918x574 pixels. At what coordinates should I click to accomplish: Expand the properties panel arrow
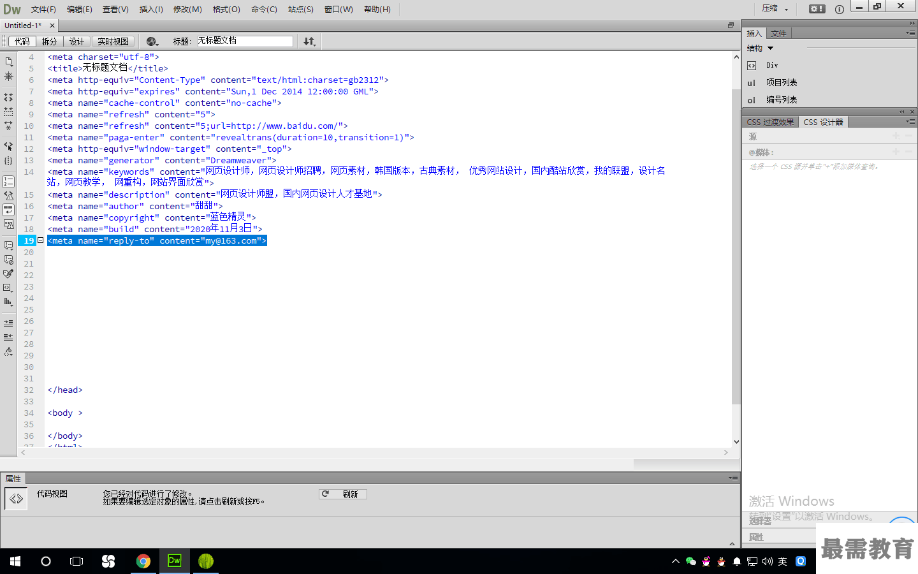click(732, 544)
